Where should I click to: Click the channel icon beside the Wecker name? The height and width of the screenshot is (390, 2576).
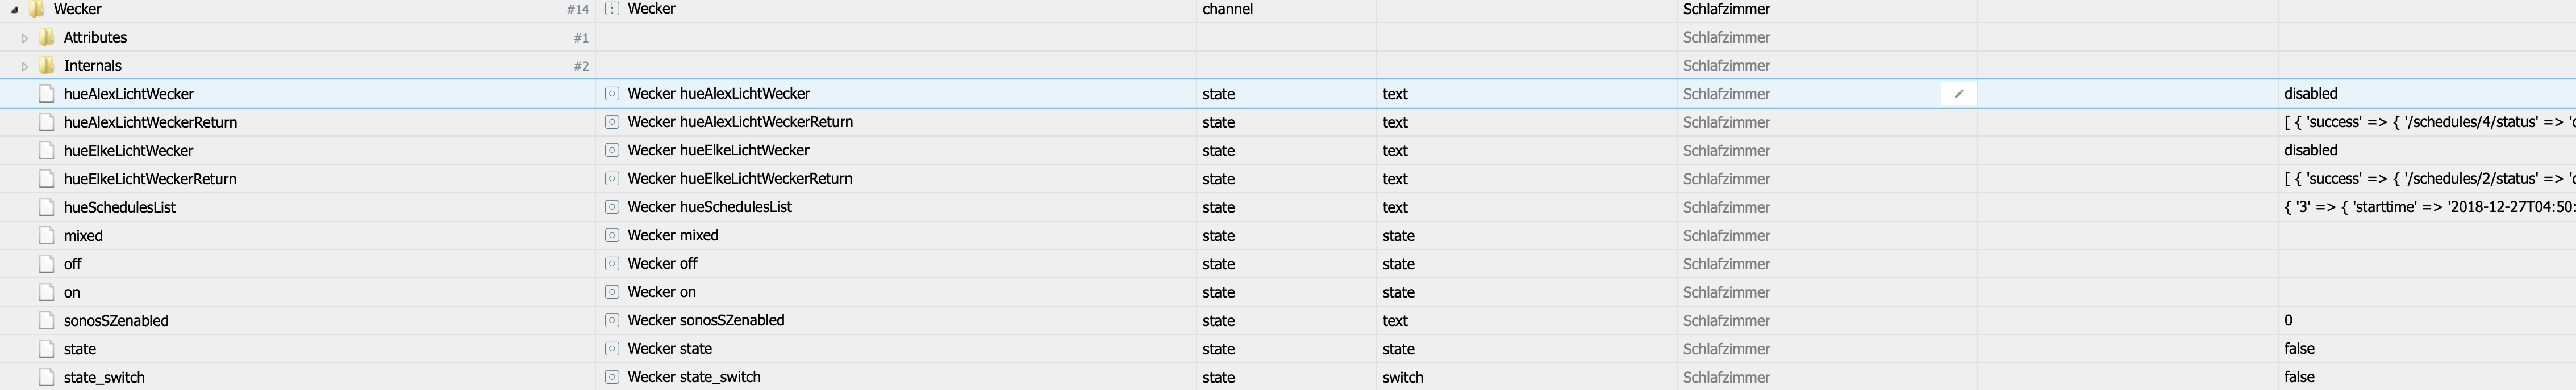pyautogui.click(x=612, y=9)
